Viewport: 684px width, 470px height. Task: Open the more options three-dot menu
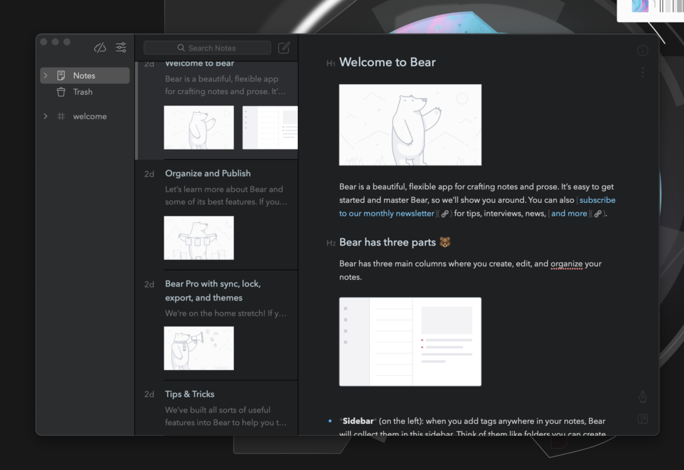coord(642,72)
